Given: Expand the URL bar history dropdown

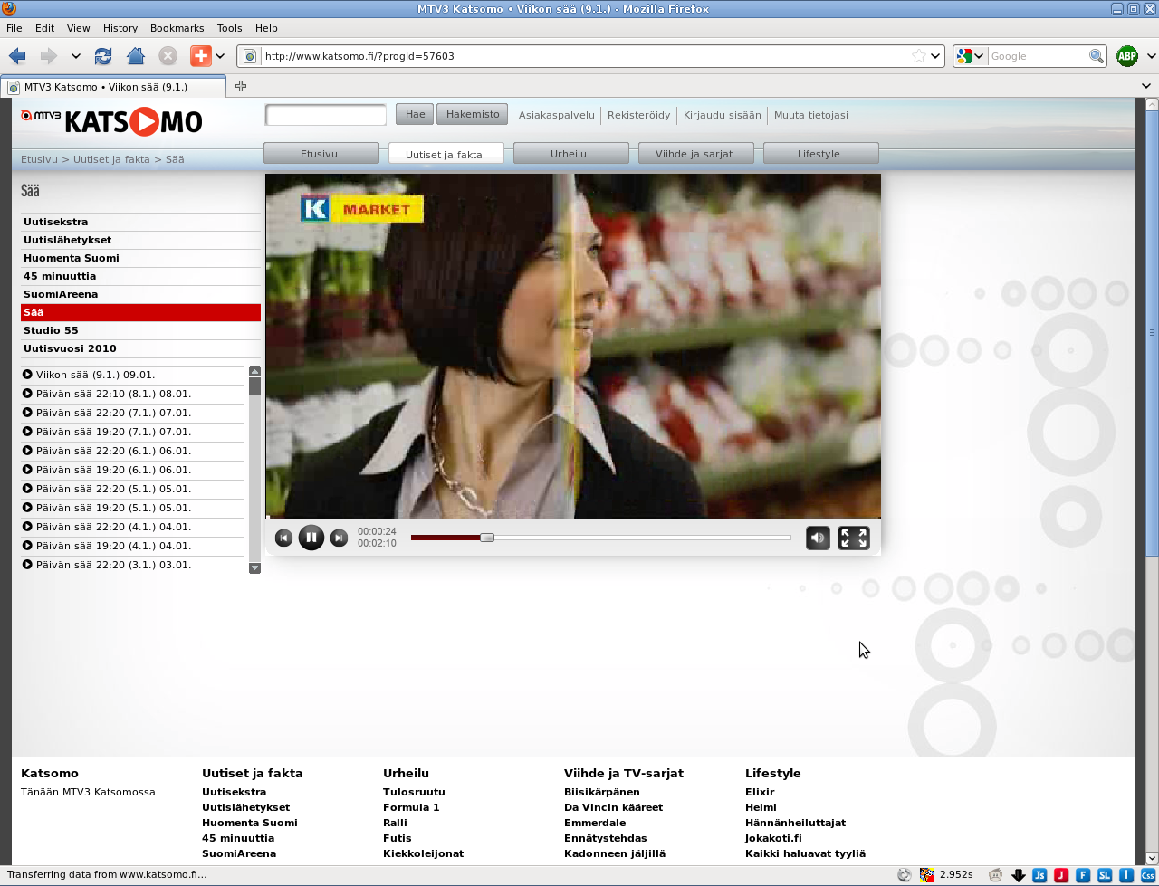Looking at the screenshot, I should pyautogui.click(x=936, y=56).
